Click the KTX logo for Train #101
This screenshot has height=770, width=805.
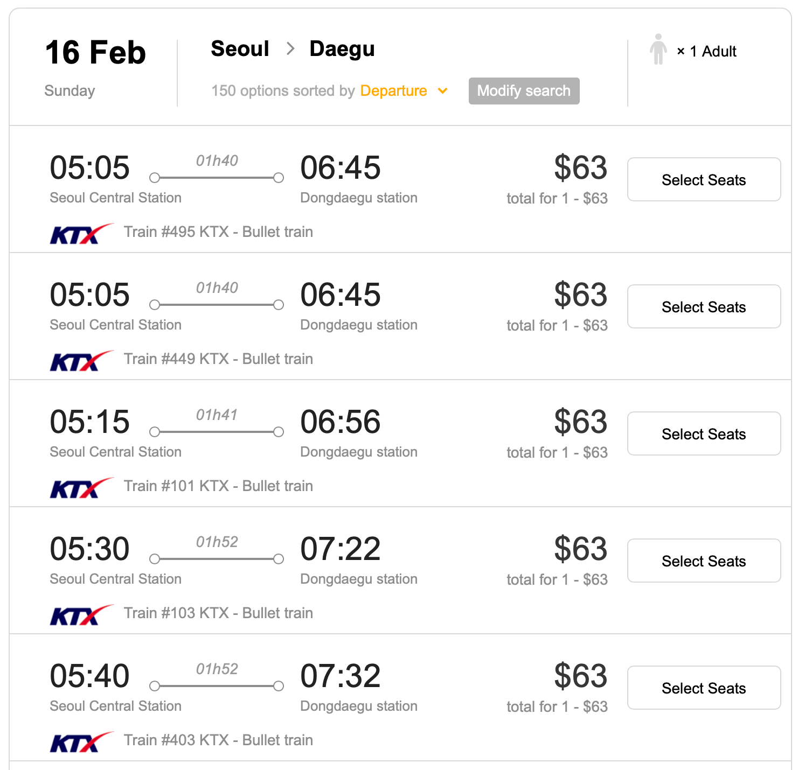[81, 487]
